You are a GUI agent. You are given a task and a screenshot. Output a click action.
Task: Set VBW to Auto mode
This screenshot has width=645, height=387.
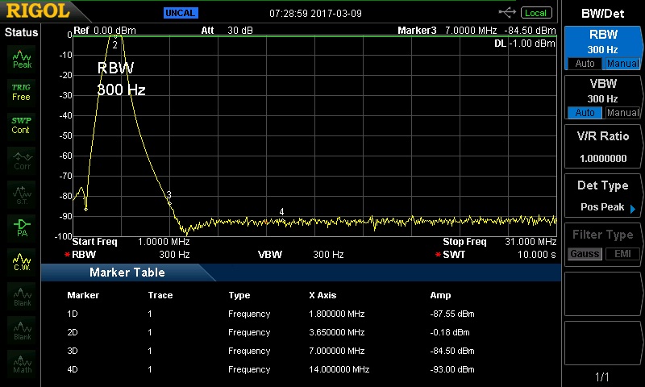[x=585, y=113]
